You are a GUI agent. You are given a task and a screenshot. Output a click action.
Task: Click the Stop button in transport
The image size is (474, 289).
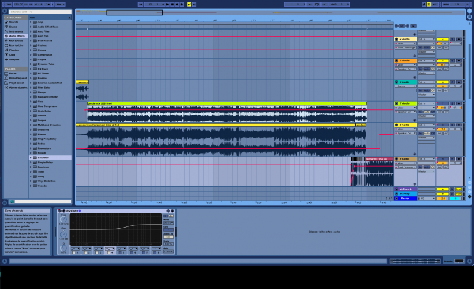pyautogui.click(x=171, y=4)
